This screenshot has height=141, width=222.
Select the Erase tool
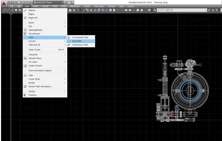click(x=84, y=10)
